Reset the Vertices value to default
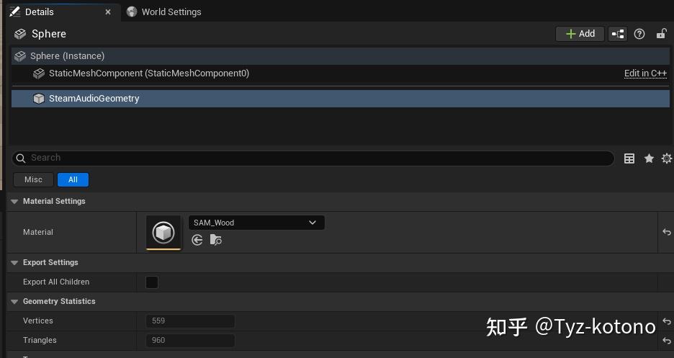Image resolution: width=674 pixels, height=358 pixels. tap(666, 321)
